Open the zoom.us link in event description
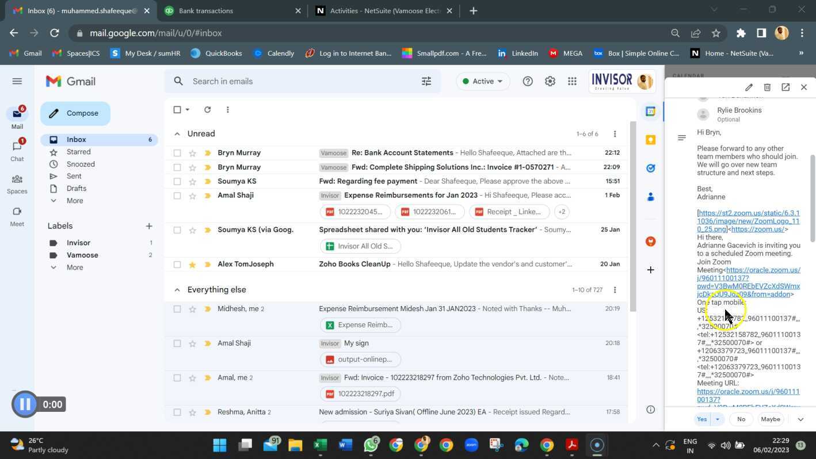Image resolution: width=816 pixels, height=459 pixels. click(758, 229)
